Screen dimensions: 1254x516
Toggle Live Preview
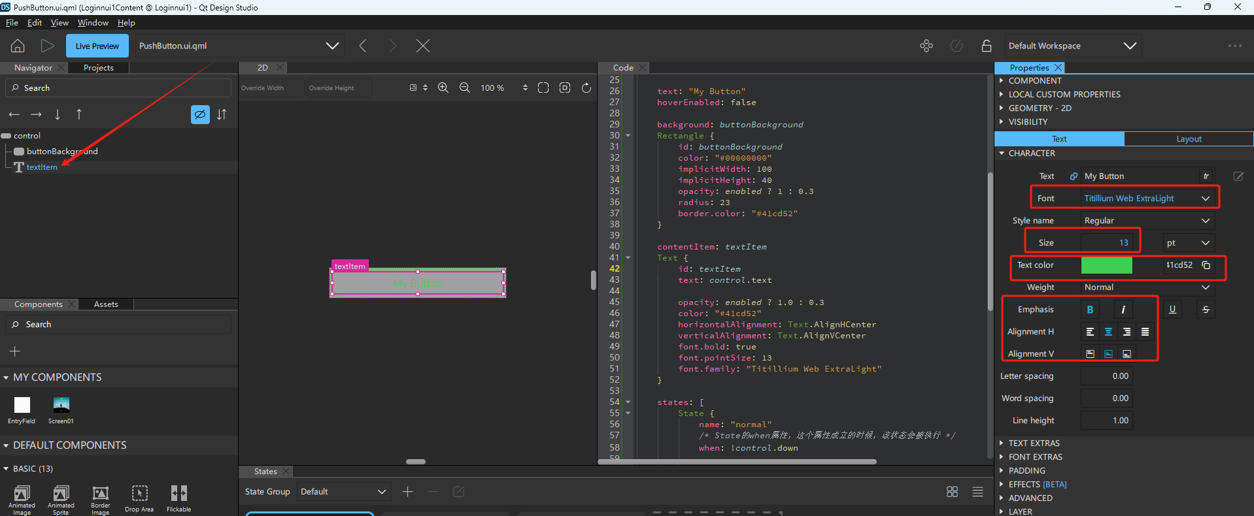click(97, 46)
